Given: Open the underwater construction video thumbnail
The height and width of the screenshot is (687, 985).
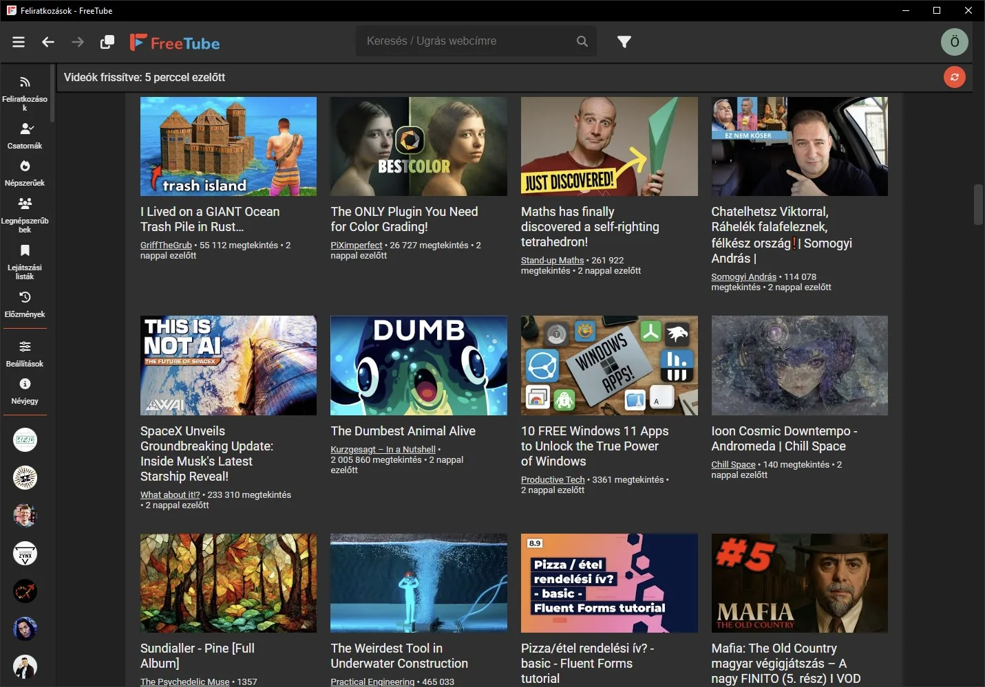Looking at the screenshot, I should pyautogui.click(x=419, y=583).
